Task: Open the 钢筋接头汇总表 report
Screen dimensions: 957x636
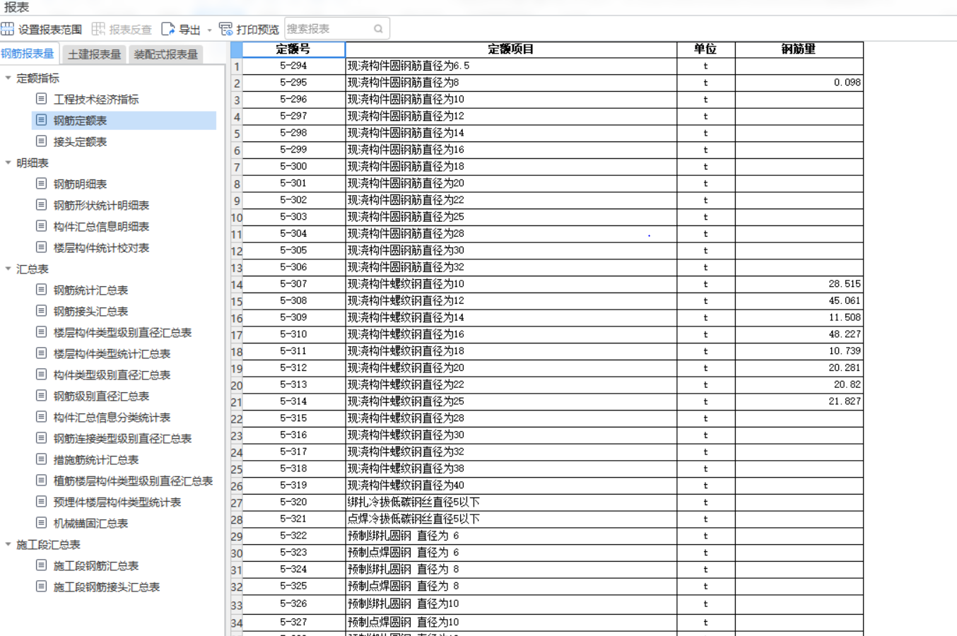Action: point(91,312)
